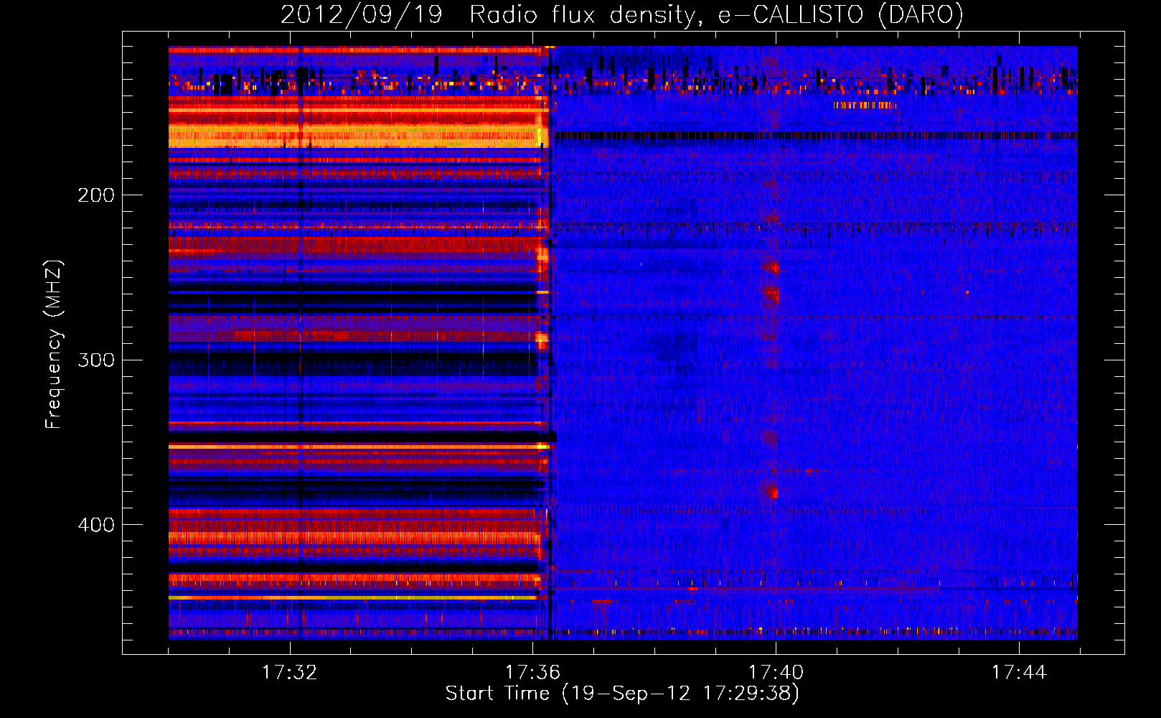Click the 300 frequency tick label
1161x718 pixels.
[96, 360]
